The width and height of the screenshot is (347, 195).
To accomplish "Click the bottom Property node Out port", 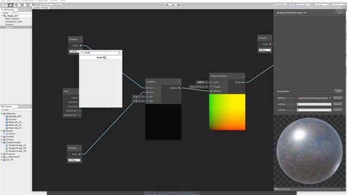I will point(80,154).
